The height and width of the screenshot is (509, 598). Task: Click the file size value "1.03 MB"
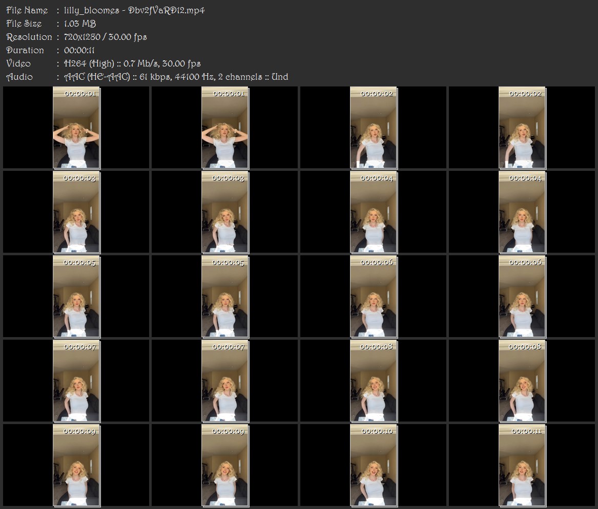click(x=80, y=24)
